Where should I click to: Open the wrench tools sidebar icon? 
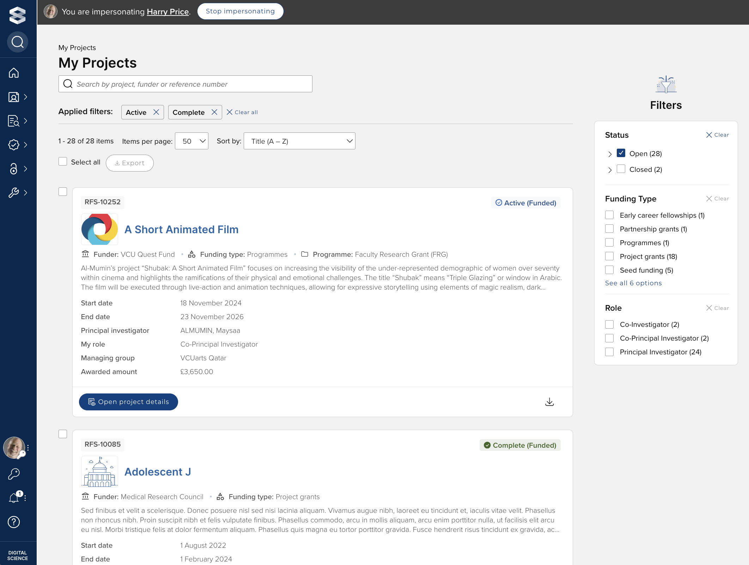[x=14, y=193]
